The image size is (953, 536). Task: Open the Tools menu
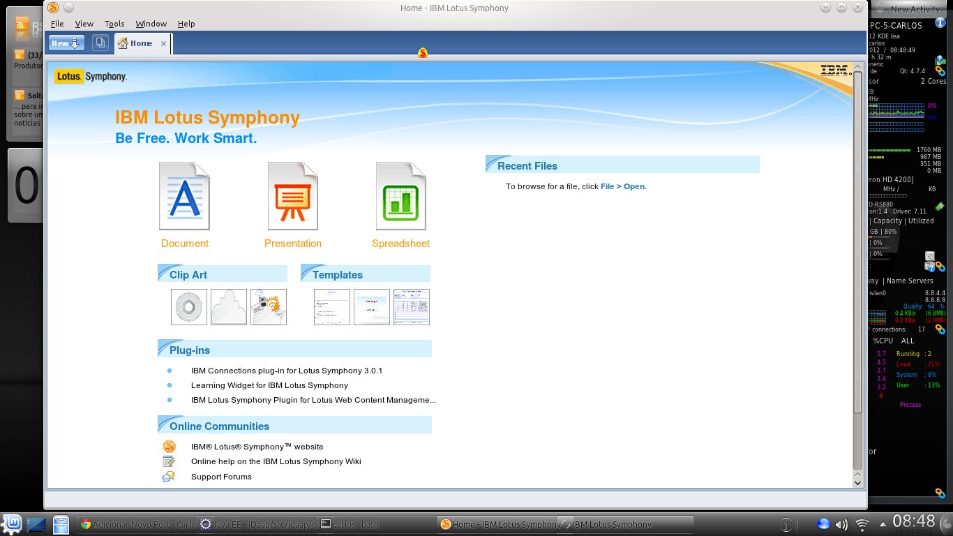(x=114, y=24)
